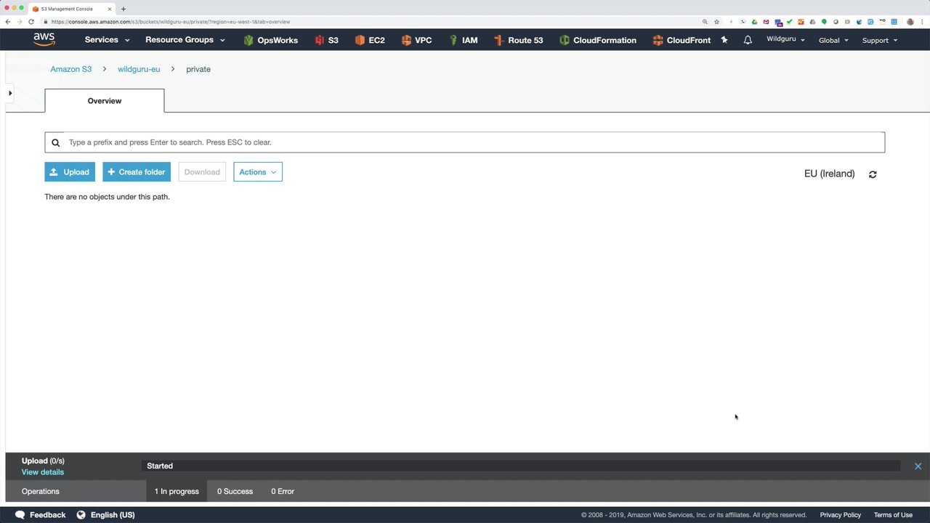Open a new browser tab

click(124, 9)
